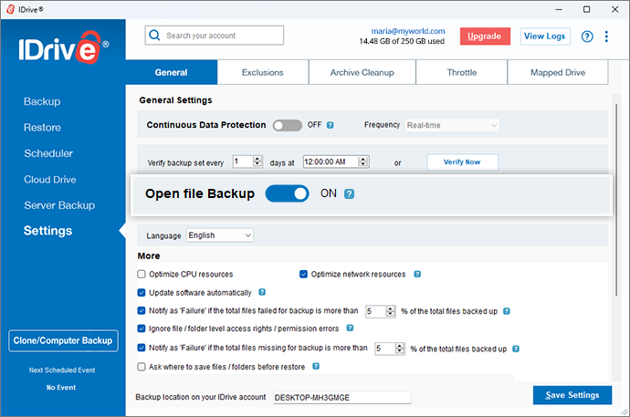Click the search magnifier icon
Viewport: 630px width, 417px height.
[154, 36]
